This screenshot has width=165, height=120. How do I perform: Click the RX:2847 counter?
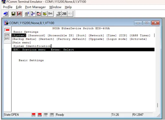[138, 115]
